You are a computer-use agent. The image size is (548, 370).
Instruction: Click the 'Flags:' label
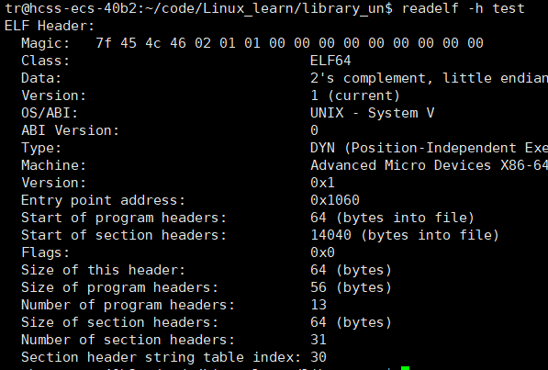(x=45, y=252)
